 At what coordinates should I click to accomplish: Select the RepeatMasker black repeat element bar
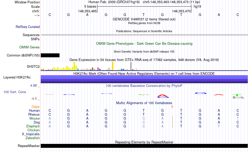point(144,146)
